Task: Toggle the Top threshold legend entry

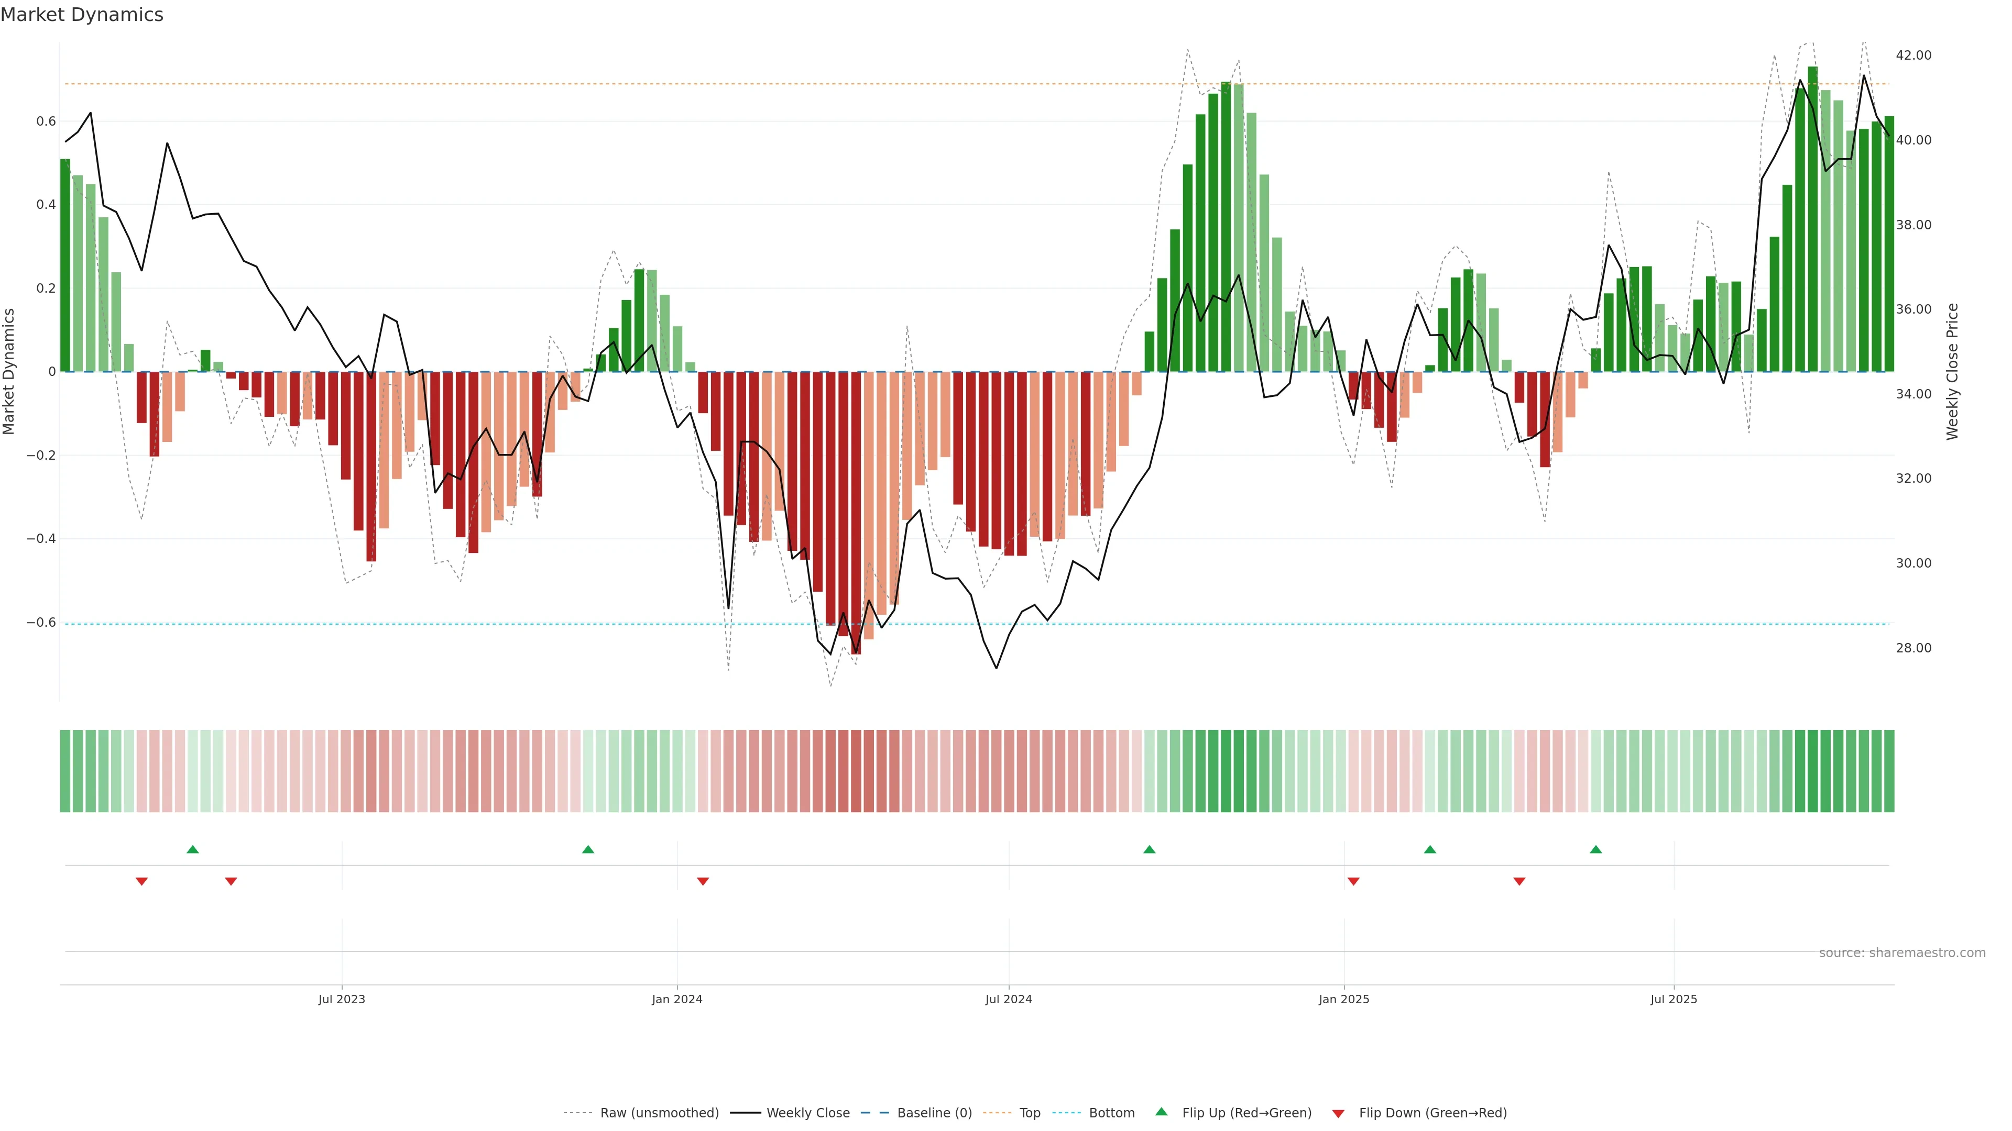Action: click(x=1030, y=1113)
